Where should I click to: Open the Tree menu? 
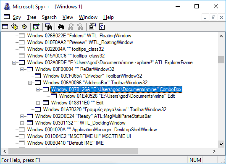coord(32,17)
